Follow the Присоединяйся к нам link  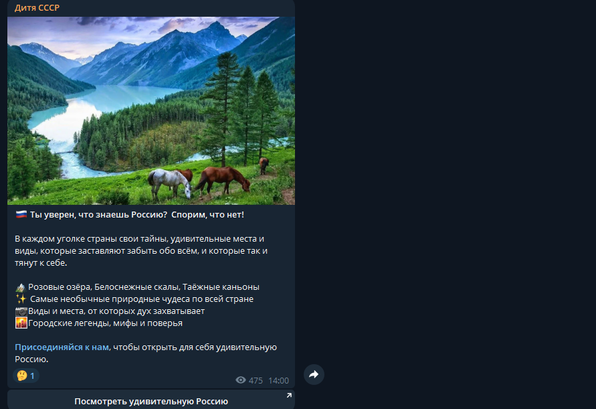[x=62, y=347]
